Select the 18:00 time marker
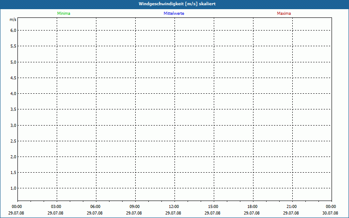The width and height of the screenshot is (349, 218). pyautogui.click(x=252, y=207)
